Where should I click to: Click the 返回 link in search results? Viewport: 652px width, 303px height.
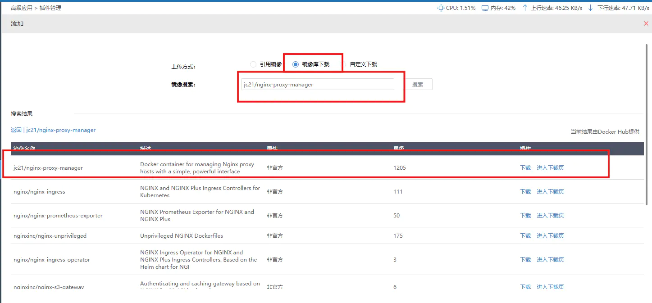click(16, 130)
